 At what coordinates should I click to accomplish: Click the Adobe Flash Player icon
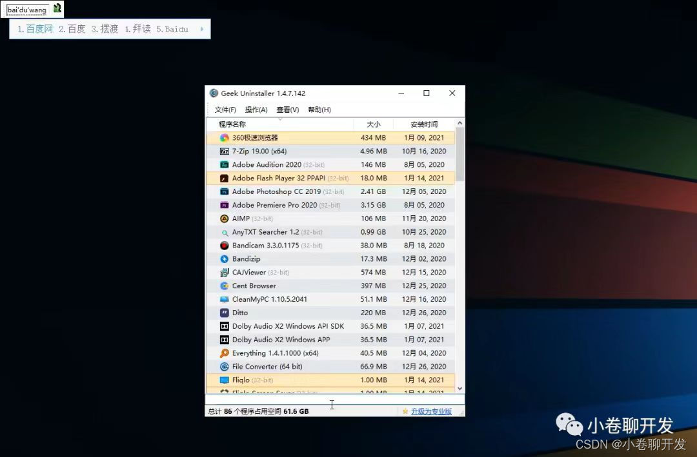click(225, 178)
